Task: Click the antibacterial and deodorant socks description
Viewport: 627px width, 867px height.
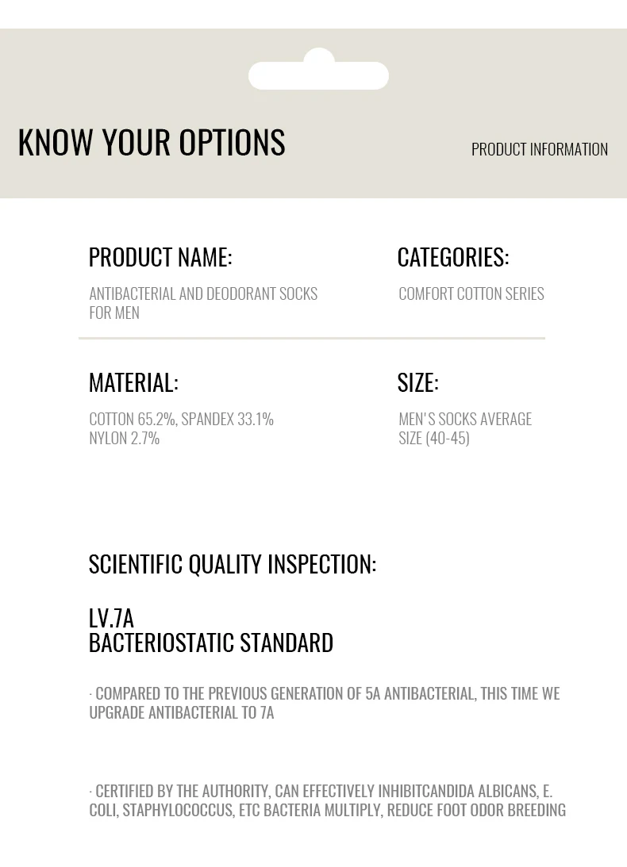Action: coord(203,302)
